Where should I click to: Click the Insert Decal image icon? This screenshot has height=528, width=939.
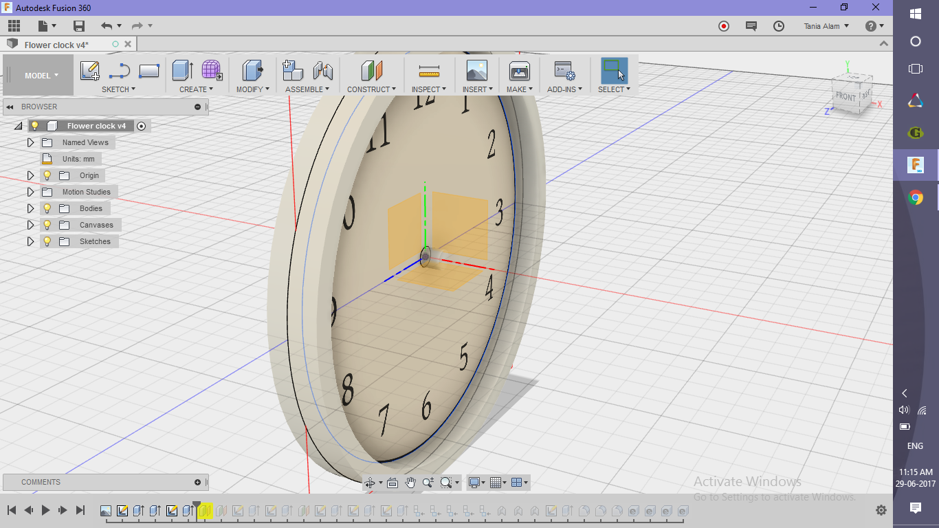[x=476, y=71]
